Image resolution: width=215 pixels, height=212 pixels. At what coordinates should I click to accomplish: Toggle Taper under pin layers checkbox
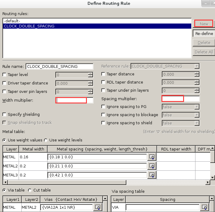coord(103,90)
